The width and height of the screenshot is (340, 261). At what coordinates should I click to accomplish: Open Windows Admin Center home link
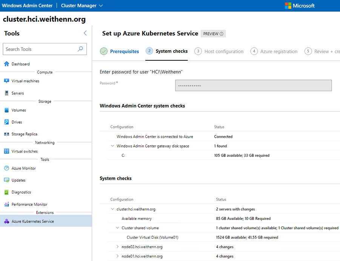[x=27, y=6]
